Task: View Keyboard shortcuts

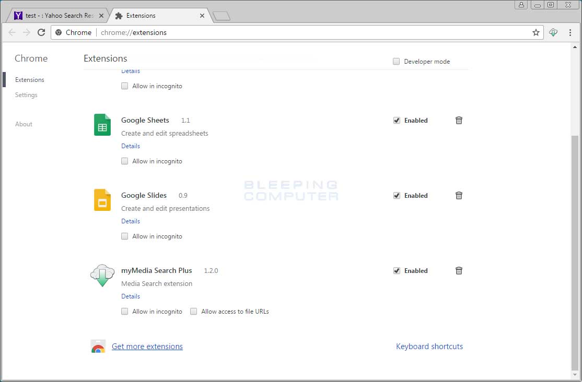Action: pyautogui.click(x=429, y=346)
